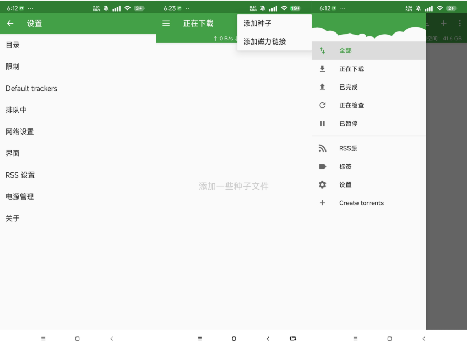
Task: Select the 已暂停 pause icon
Action: (322, 123)
